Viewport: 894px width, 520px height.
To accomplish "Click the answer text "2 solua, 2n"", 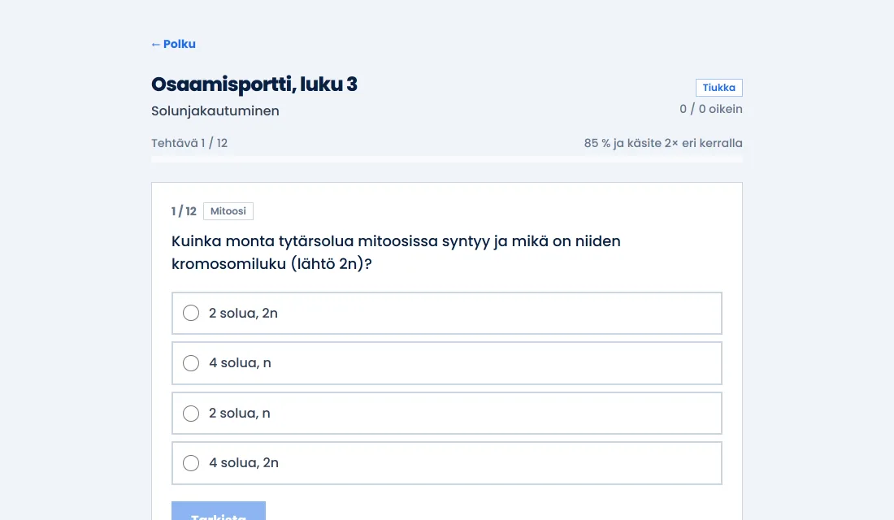I will [243, 313].
